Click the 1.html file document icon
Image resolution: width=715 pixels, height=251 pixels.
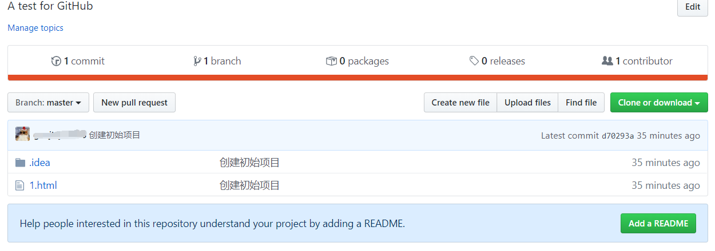coord(20,185)
